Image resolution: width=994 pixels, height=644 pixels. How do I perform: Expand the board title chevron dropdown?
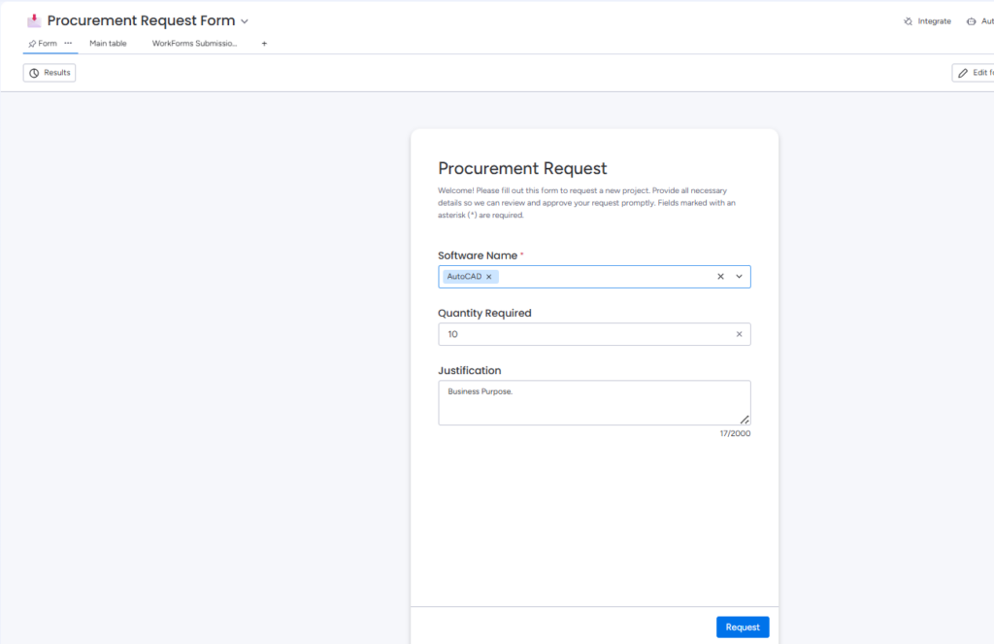pyautogui.click(x=245, y=21)
